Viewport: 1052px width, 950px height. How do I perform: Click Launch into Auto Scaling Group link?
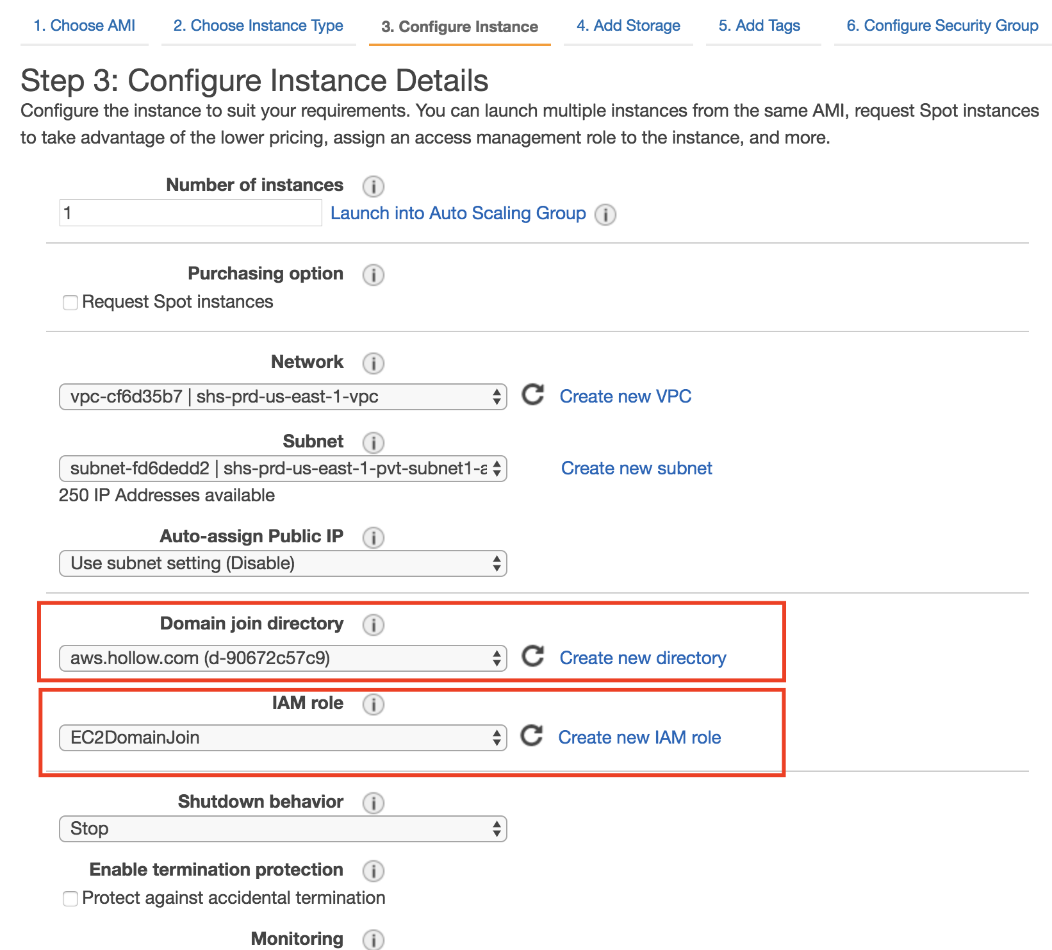point(458,213)
